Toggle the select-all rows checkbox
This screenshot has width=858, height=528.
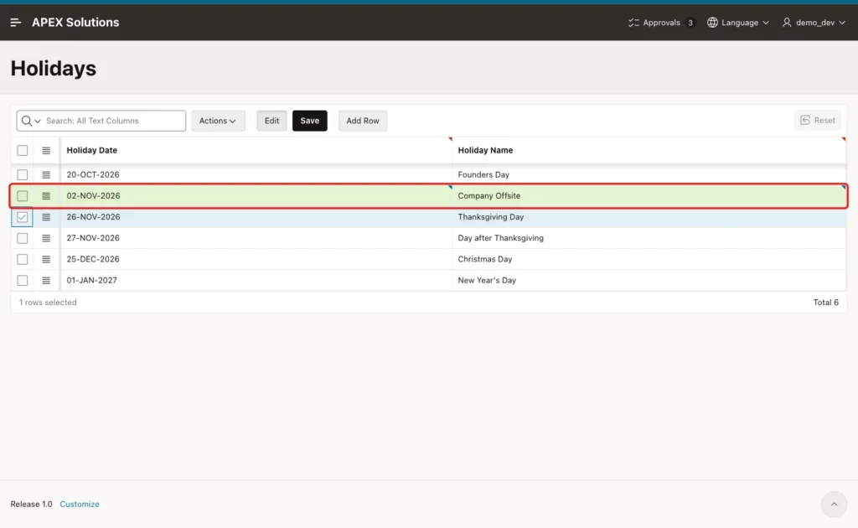pos(23,151)
